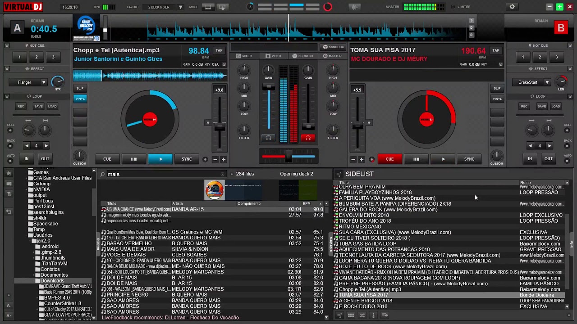Switch to the MIXER tab
The width and height of the screenshot is (577, 324).
point(244,56)
